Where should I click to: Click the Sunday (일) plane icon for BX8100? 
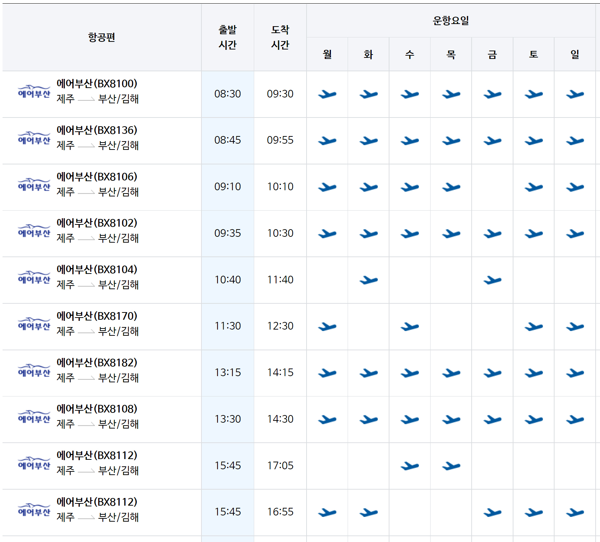coord(575,94)
